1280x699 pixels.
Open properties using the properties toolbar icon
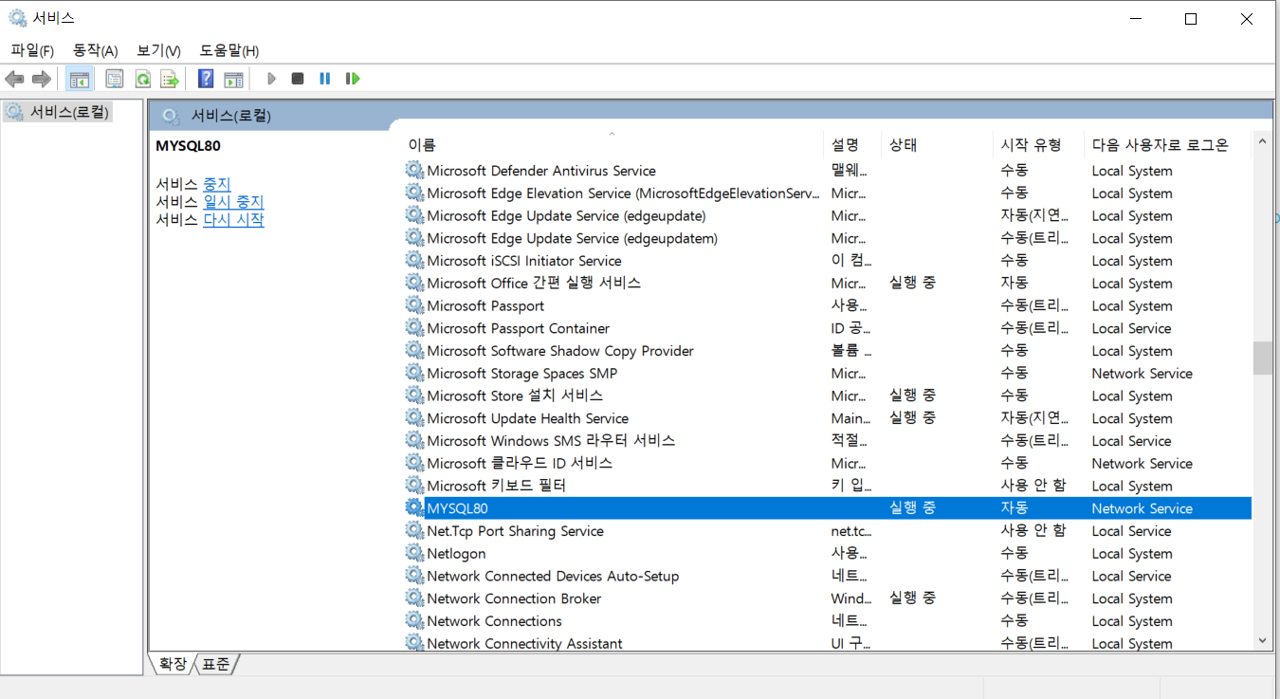114,78
